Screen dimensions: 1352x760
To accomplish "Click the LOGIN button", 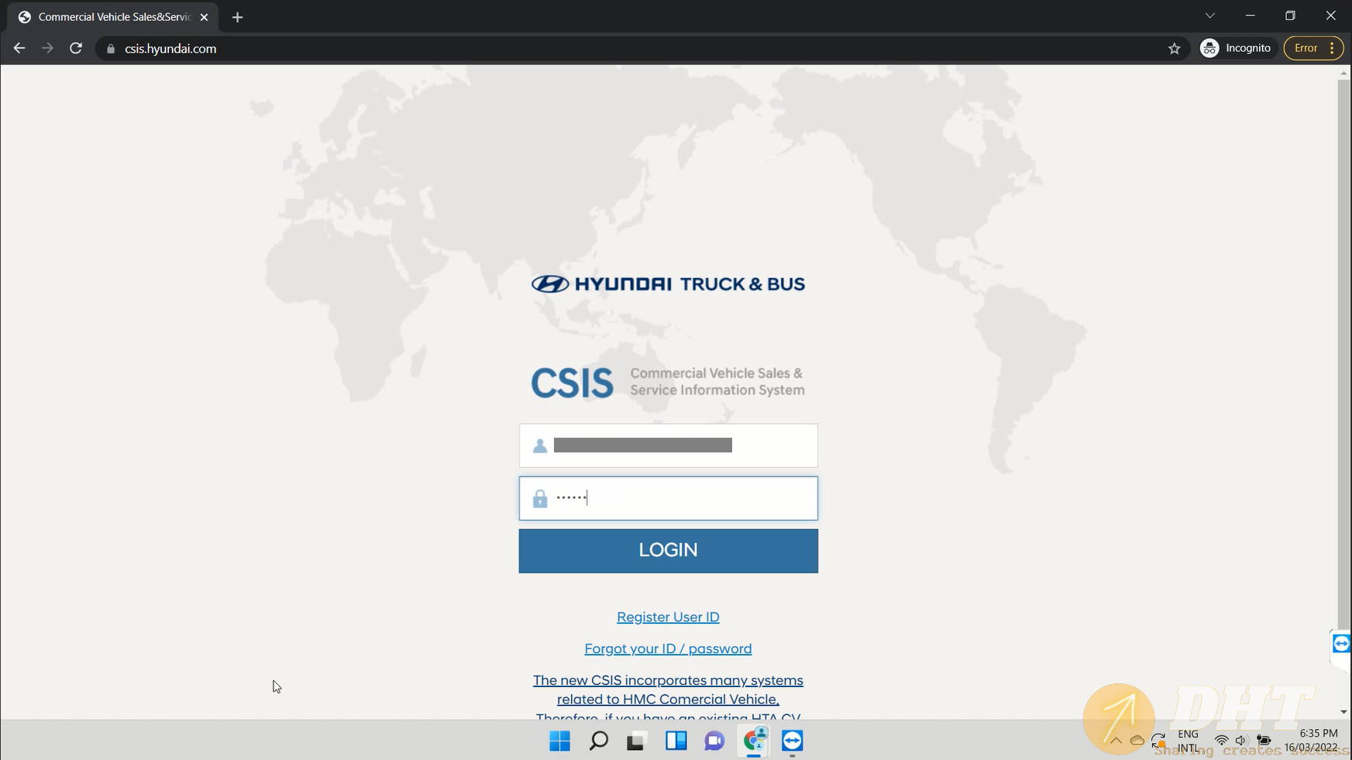I will 668,551.
